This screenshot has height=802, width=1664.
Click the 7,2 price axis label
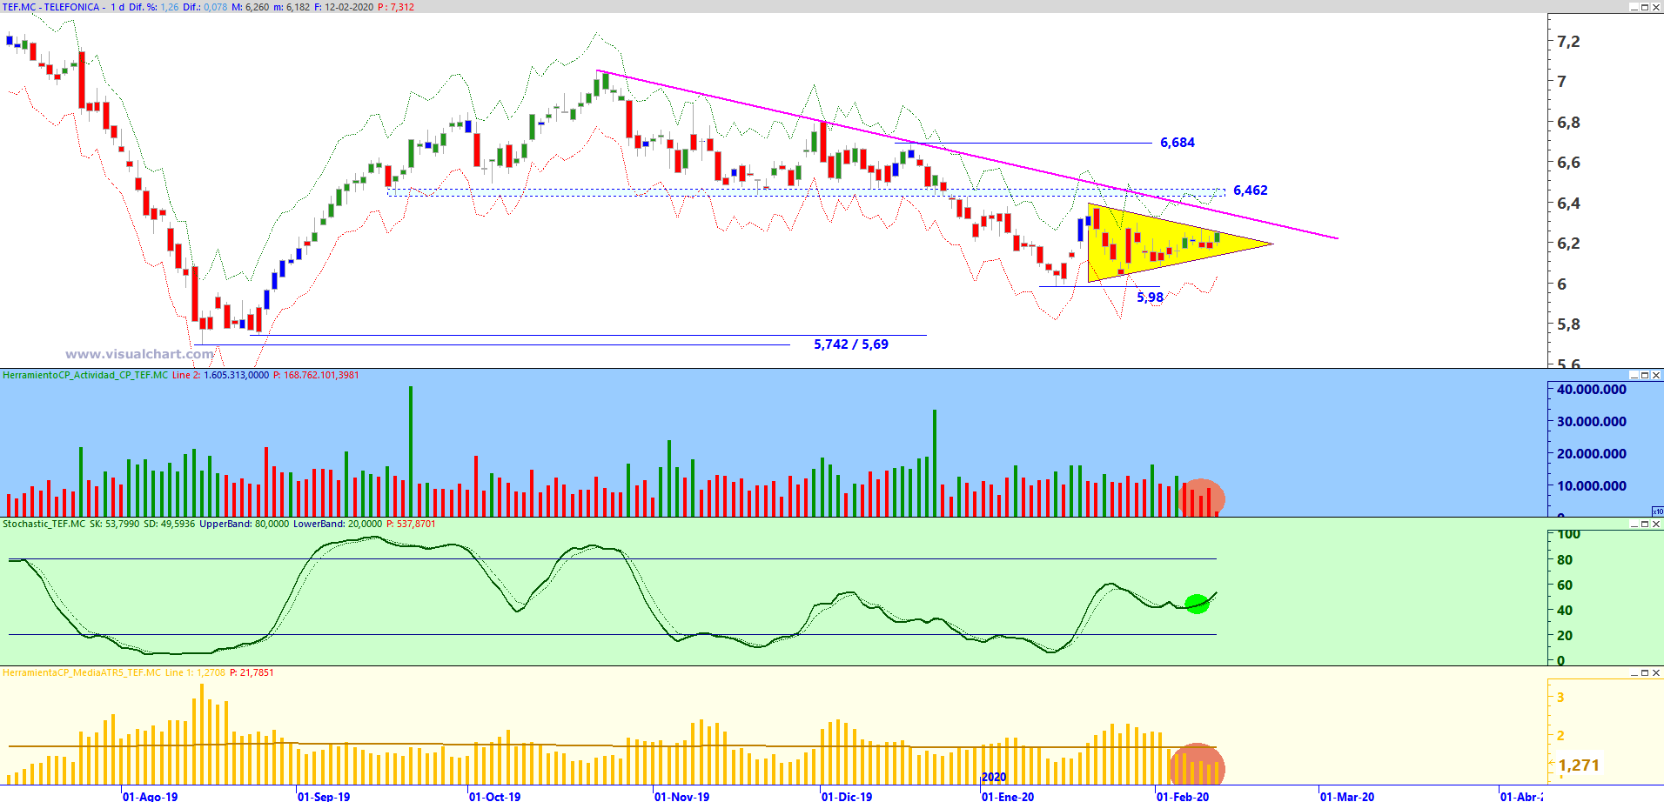[x=1568, y=42]
